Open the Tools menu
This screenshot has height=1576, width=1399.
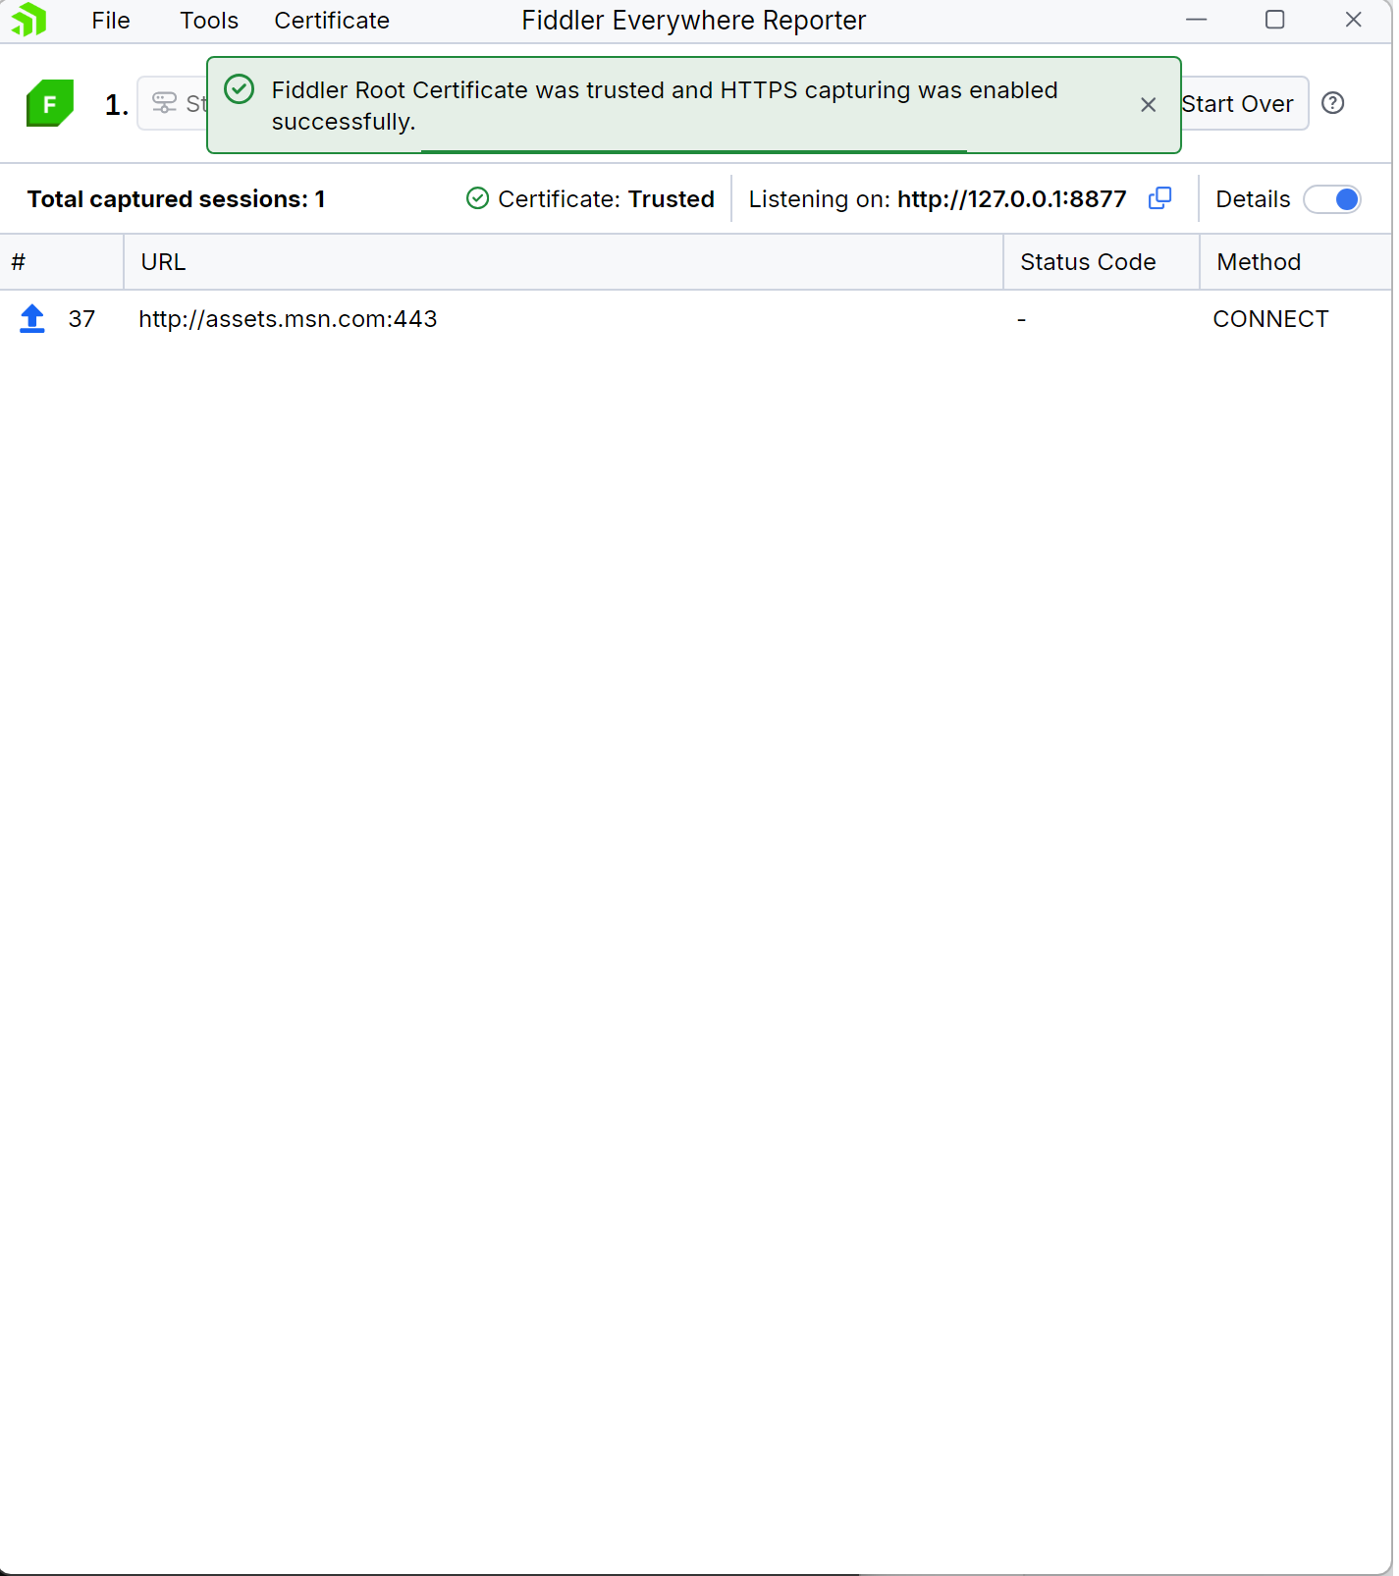click(209, 21)
